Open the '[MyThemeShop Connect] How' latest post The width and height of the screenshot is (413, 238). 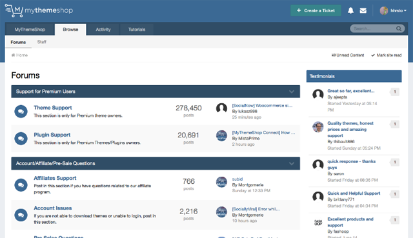point(263,132)
